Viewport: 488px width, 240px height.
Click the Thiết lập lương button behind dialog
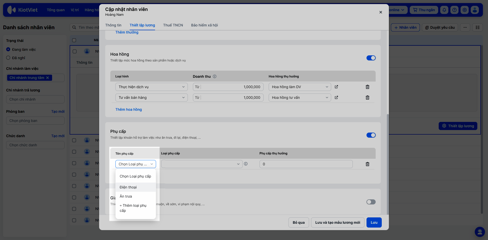[458, 126]
